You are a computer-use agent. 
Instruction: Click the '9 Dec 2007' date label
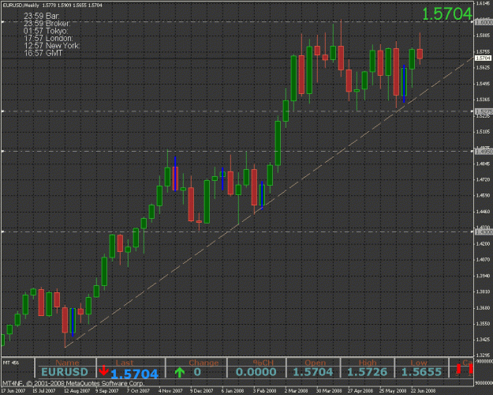[x=202, y=391]
